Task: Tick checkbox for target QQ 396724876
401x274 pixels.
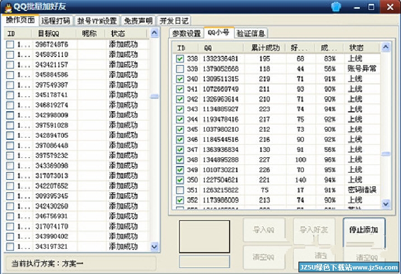Action: pyautogui.click(x=10, y=44)
